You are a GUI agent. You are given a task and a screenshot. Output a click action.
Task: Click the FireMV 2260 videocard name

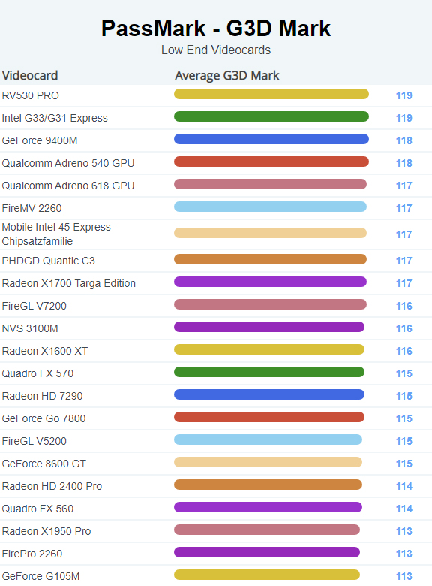click(31, 208)
